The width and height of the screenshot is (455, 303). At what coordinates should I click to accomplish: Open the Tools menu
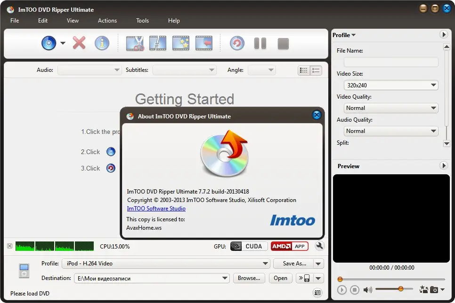[x=142, y=21]
